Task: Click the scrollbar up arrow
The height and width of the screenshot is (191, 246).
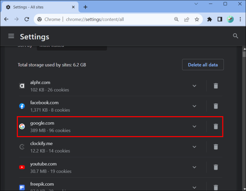Action: 244,49
